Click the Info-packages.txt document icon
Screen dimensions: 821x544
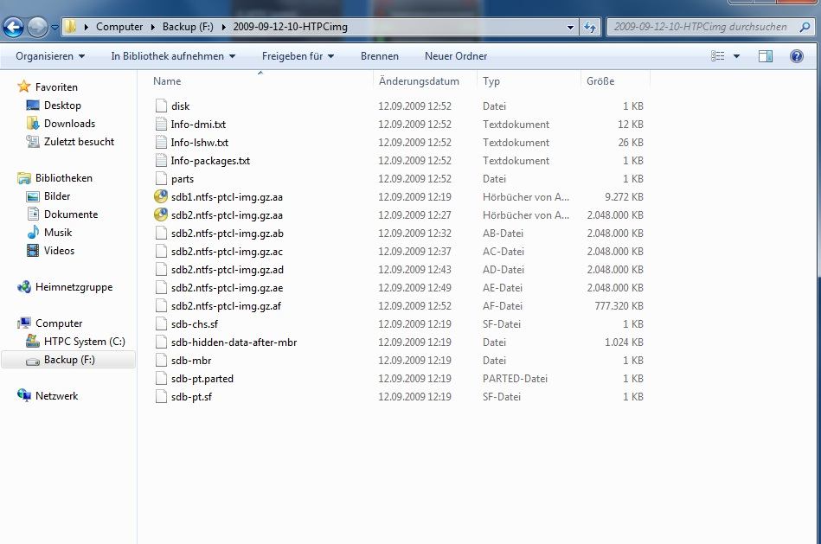coord(161,160)
